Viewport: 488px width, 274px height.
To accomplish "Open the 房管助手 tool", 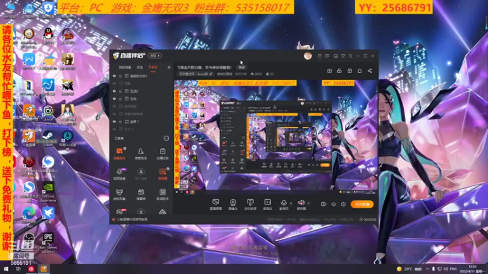I will pos(141,154).
